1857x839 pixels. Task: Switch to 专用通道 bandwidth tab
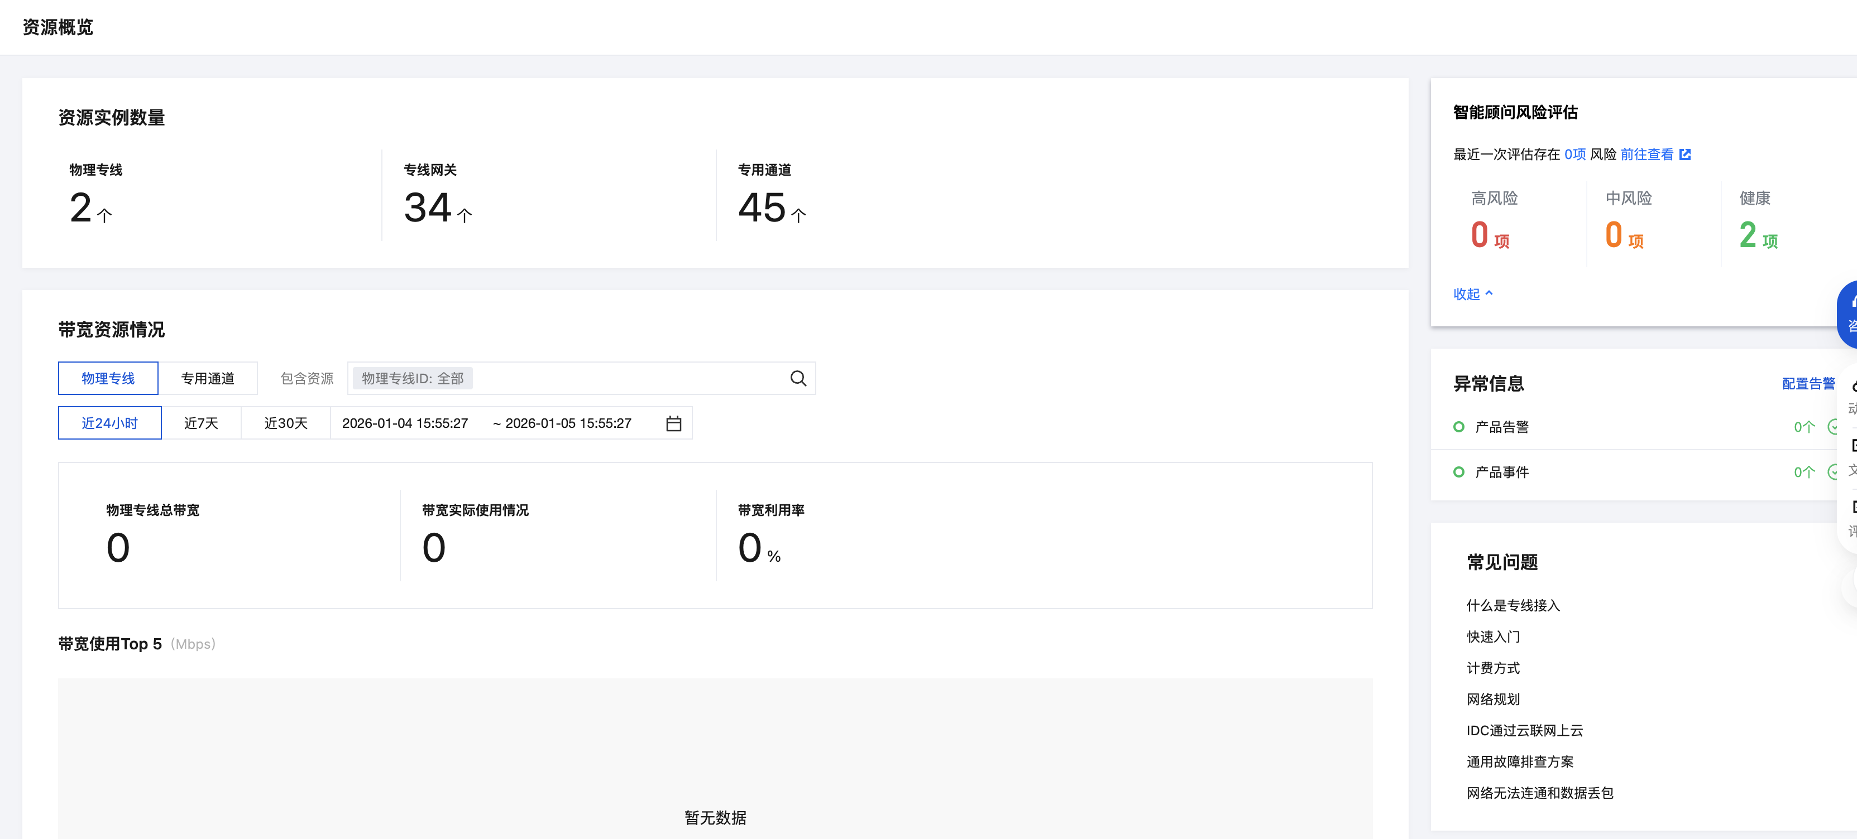click(x=208, y=378)
